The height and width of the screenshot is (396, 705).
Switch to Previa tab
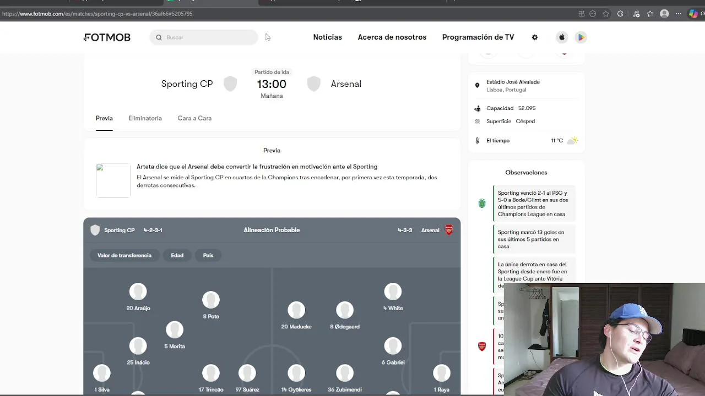[104, 118]
